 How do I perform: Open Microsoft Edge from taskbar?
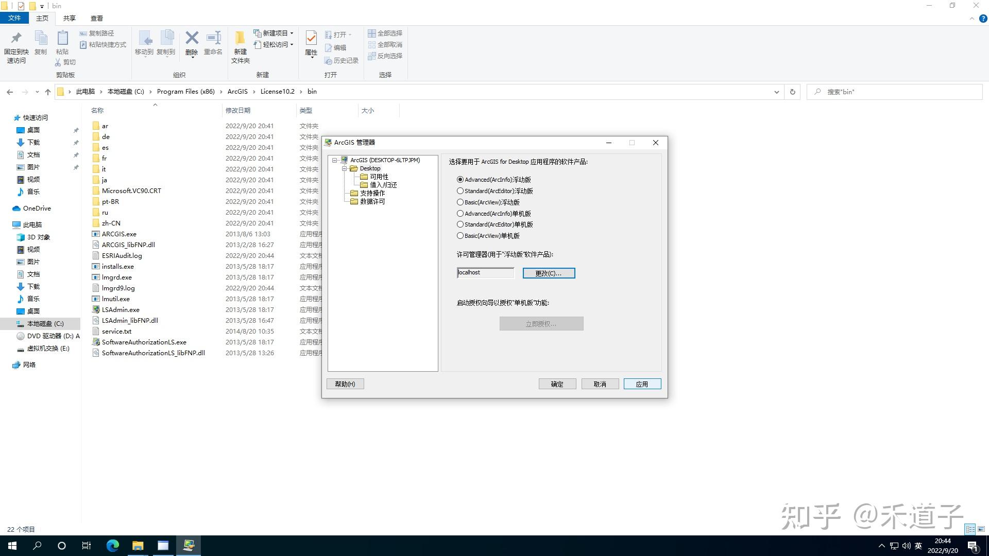point(112,546)
